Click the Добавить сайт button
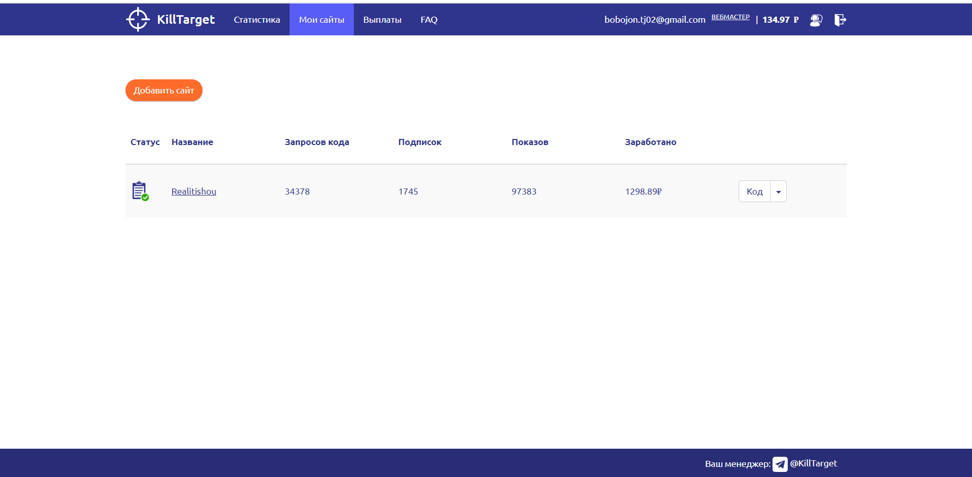 [x=164, y=90]
